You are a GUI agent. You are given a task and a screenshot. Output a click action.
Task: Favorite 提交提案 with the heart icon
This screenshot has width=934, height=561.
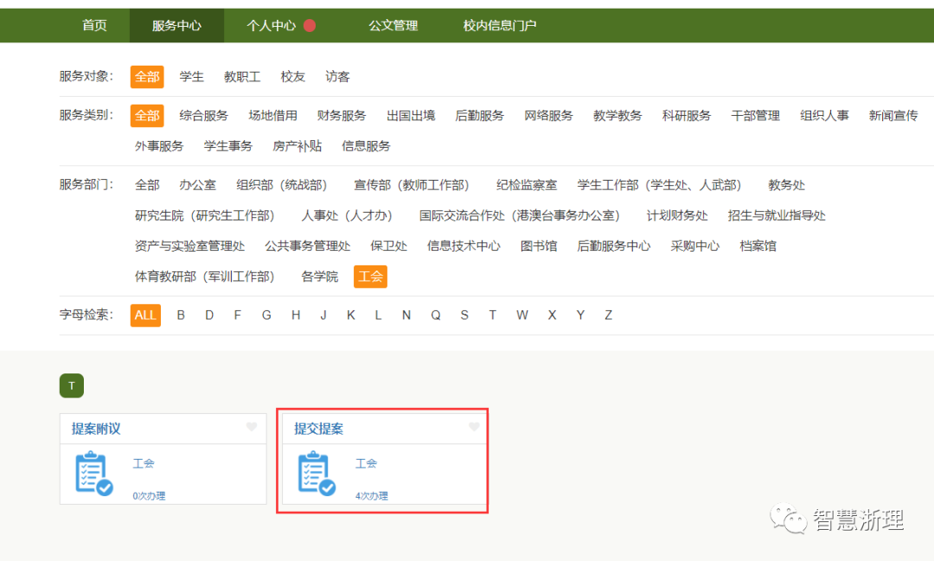pyautogui.click(x=474, y=427)
